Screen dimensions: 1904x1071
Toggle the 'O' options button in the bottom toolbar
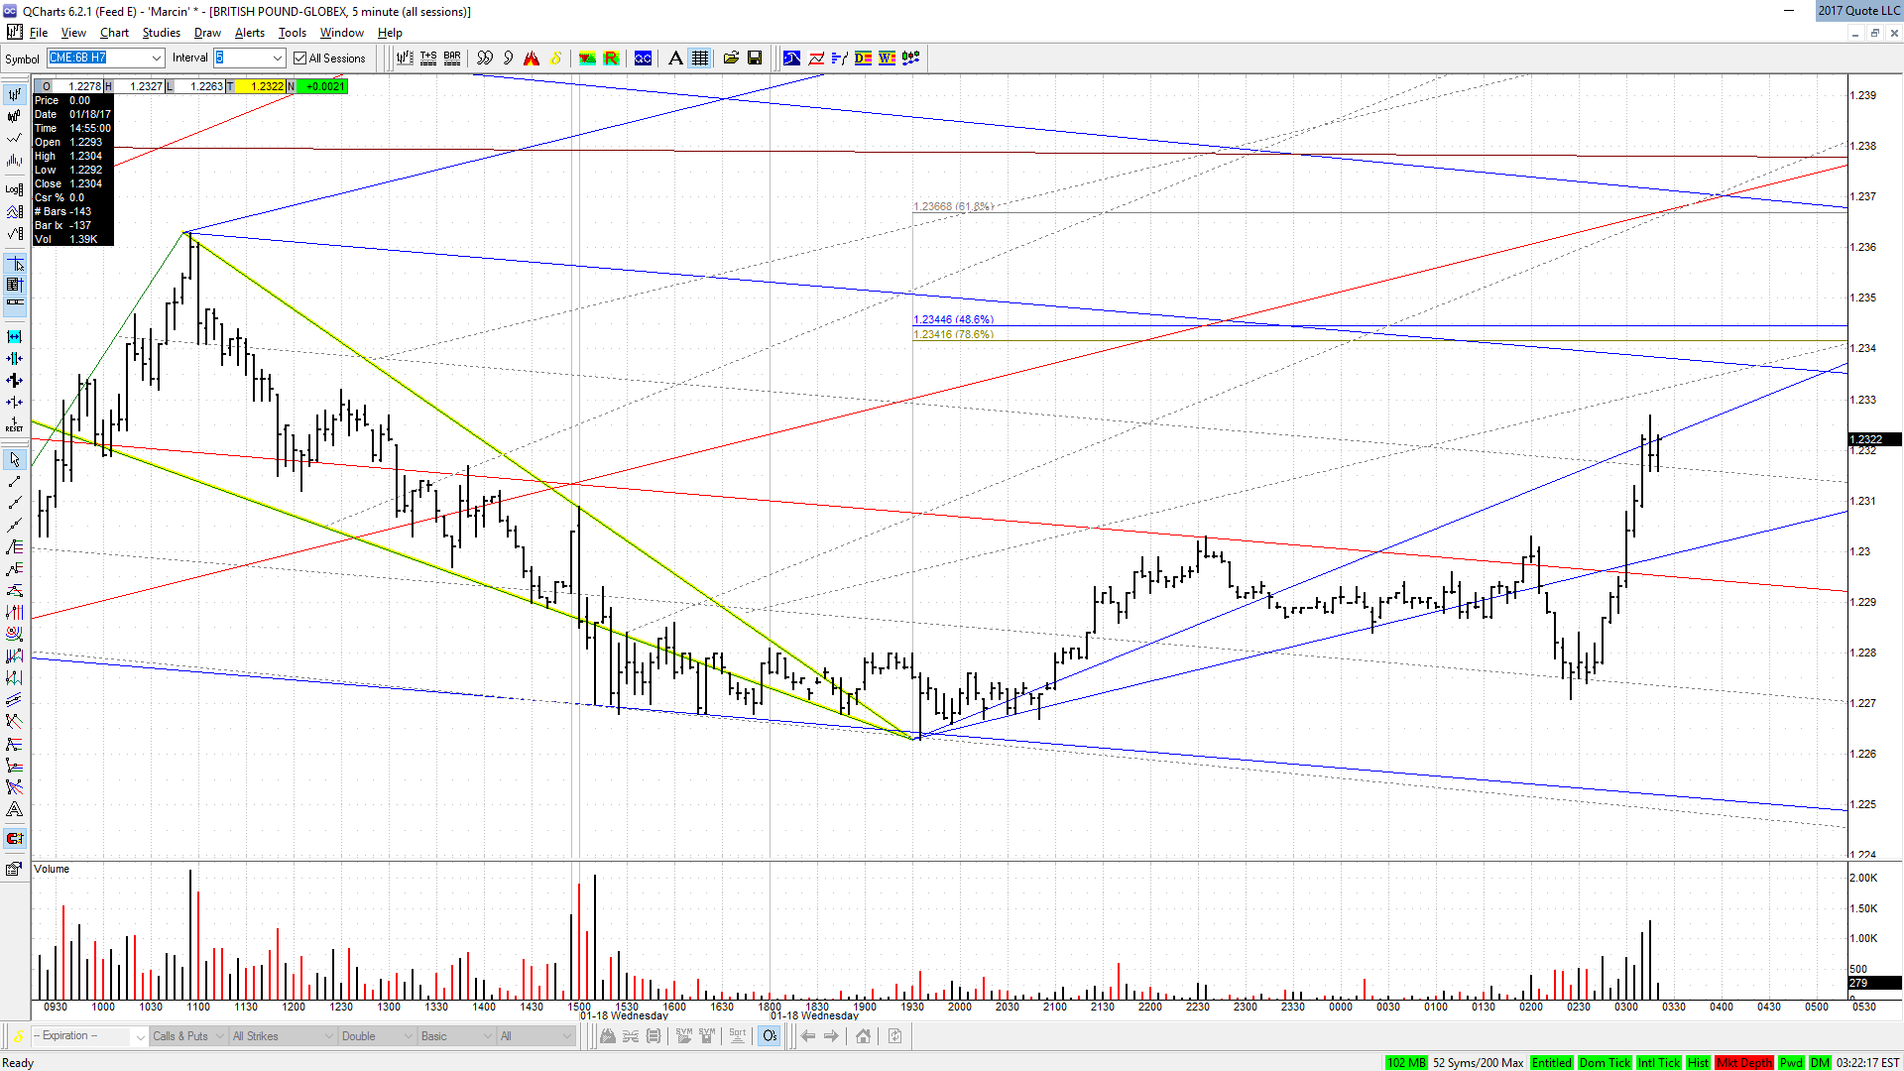point(770,1036)
